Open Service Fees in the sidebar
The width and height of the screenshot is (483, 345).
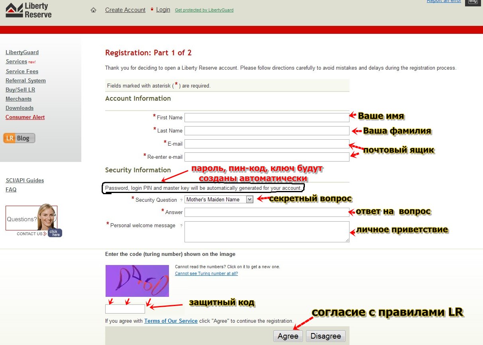pyautogui.click(x=22, y=71)
